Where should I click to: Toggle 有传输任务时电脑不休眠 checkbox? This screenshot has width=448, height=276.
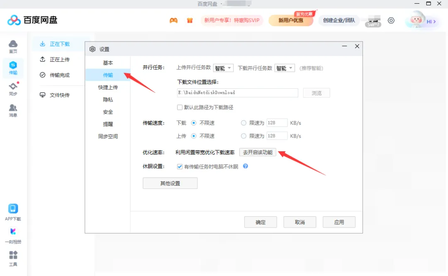pyautogui.click(x=180, y=167)
